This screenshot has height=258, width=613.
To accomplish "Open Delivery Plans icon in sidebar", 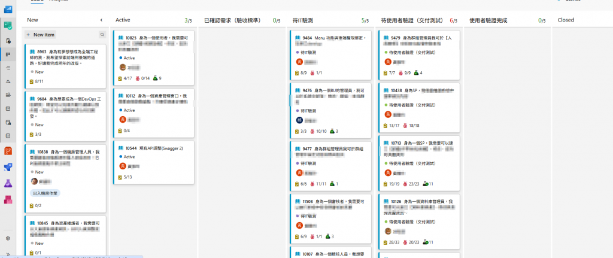I will point(8,109).
